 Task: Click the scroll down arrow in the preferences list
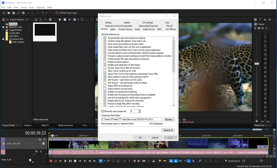click(x=173, y=105)
